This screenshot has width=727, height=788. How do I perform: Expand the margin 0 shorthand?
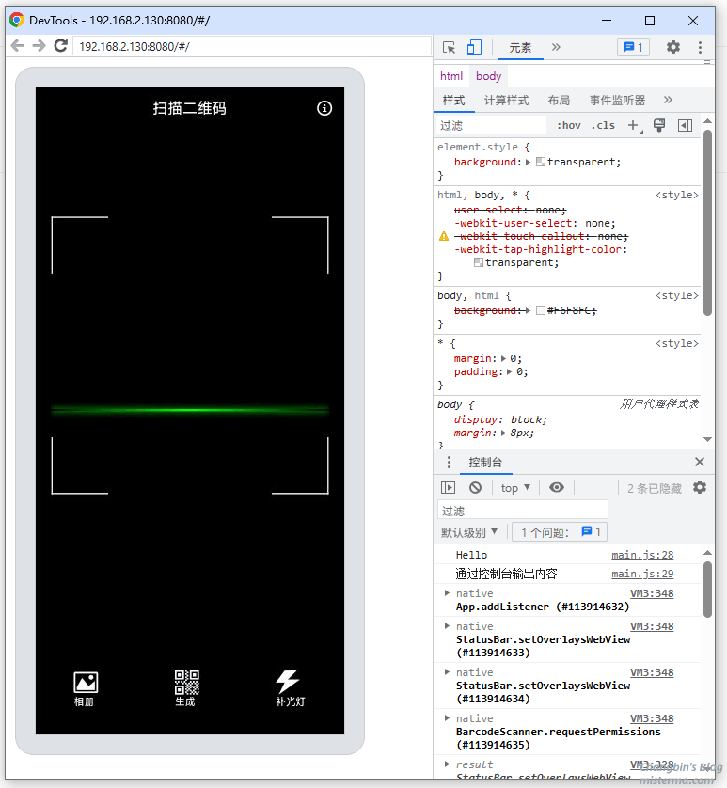coord(503,359)
